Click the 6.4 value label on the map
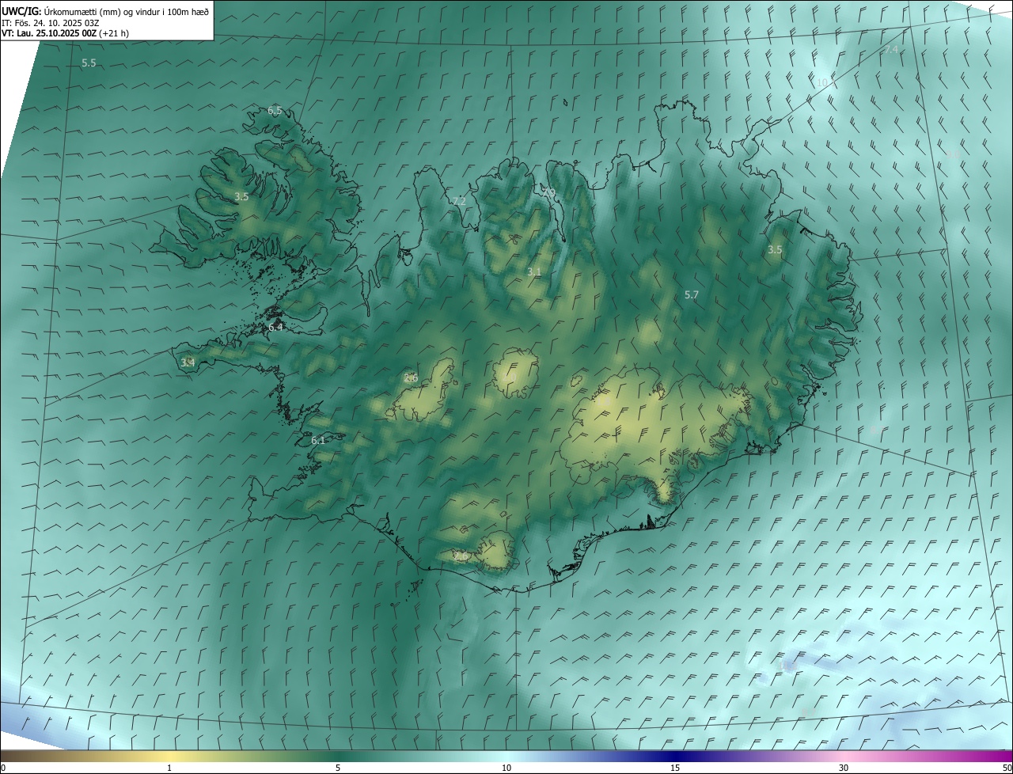 tap(275, 327)
